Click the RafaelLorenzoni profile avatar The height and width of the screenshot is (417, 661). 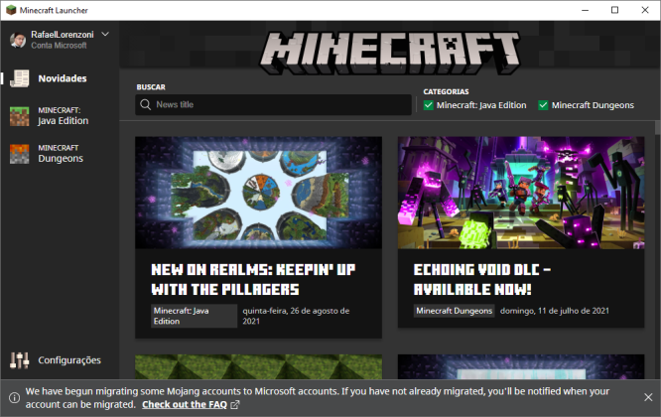click(x=18, y=40)
